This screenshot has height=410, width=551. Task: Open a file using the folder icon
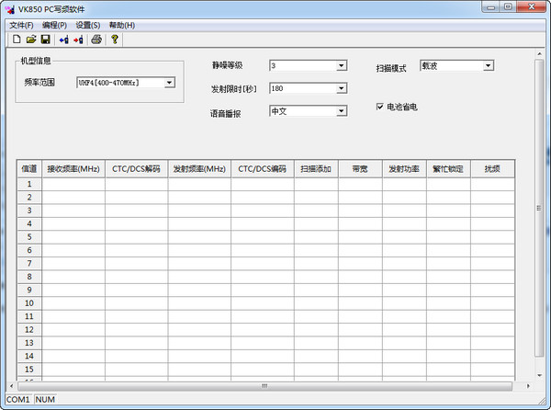(31, 40)
